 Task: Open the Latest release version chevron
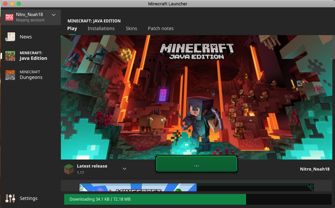coord(124,169)
